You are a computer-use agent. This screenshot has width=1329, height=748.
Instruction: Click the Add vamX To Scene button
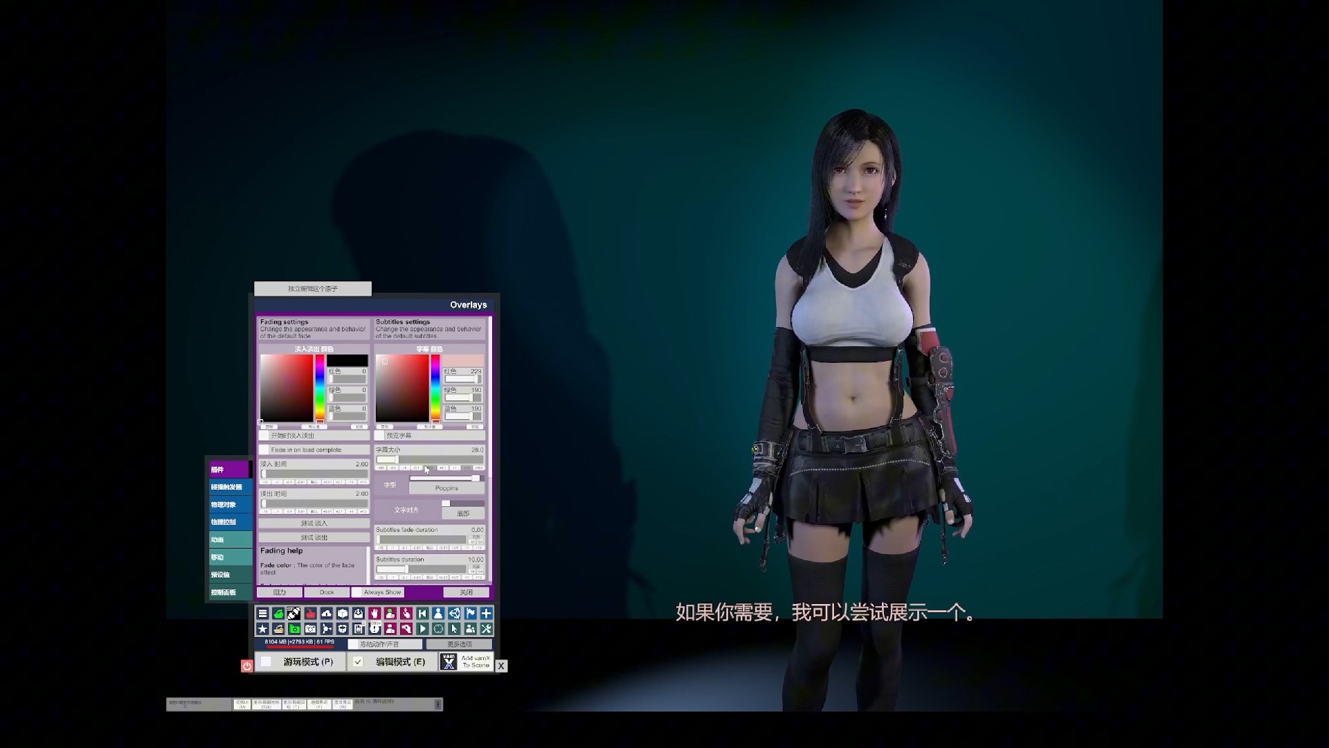coord(467,662)
